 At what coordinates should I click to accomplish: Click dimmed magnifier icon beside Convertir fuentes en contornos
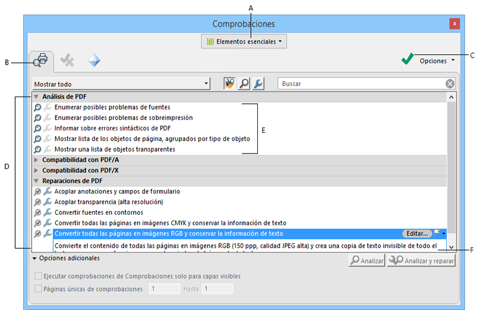click(38, 212)
